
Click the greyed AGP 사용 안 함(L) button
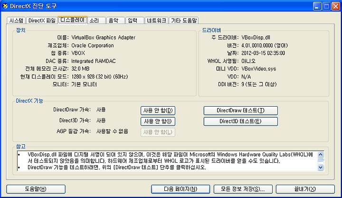158,132
